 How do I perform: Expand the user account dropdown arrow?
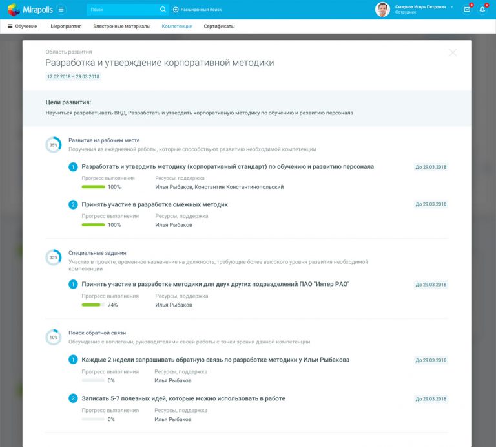(452, 7)
